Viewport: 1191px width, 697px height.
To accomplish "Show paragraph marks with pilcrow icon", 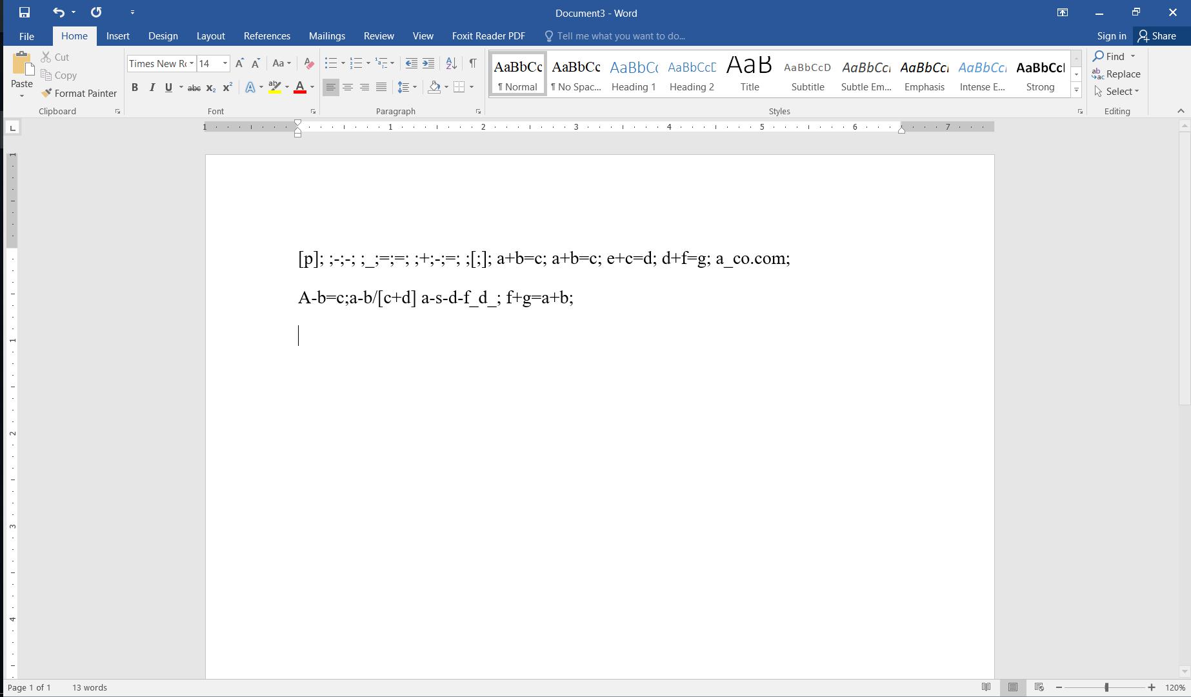I will pos(473,63).
